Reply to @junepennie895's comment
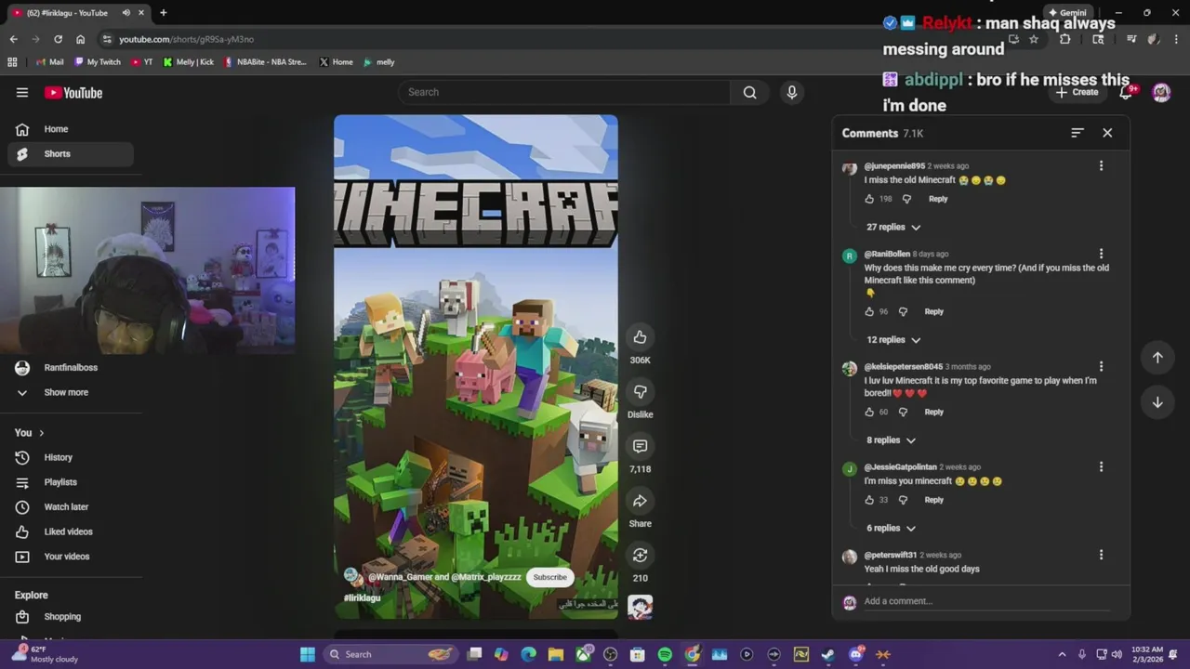1190x669 pixels. click(x=938, y=199)
